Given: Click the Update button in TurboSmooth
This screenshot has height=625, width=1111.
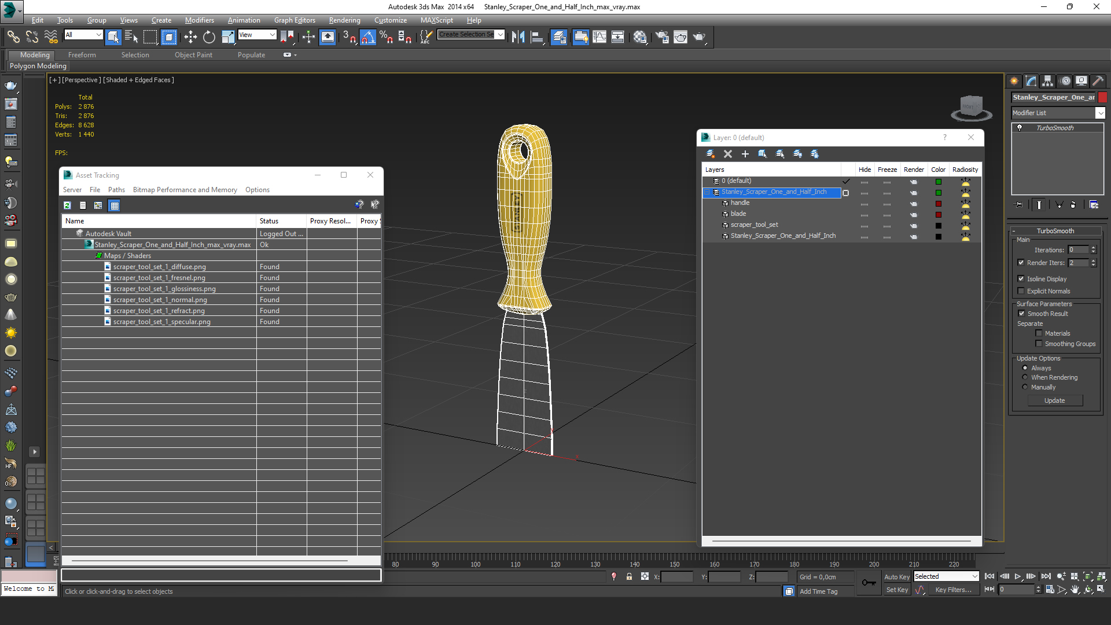Looking at the screenshot, I should (x=1054, y=400).
